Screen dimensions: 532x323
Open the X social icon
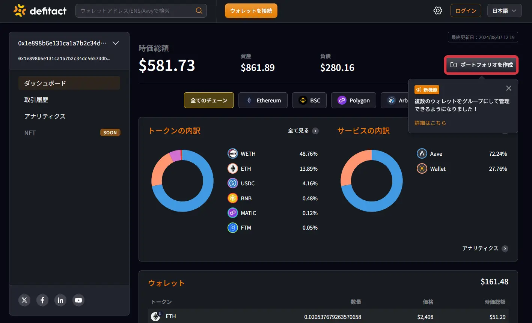pyautogui.click(x=24, y=300)
